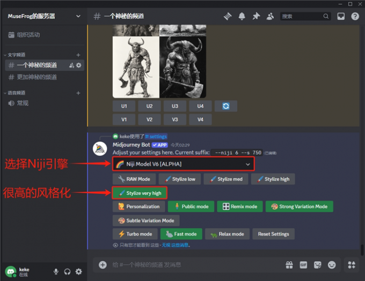This screenshot has width=365, height=281.
Task: Click the re-roll refresh button
Action: coord(226,106)
